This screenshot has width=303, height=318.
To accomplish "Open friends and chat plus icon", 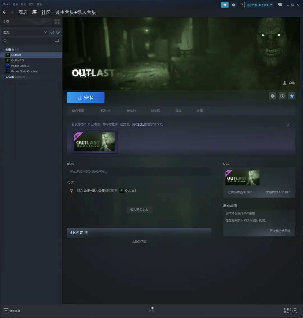I will 295,311.
